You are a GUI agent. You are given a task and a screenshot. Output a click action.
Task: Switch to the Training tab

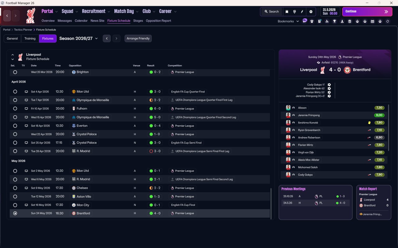[30, 38]
